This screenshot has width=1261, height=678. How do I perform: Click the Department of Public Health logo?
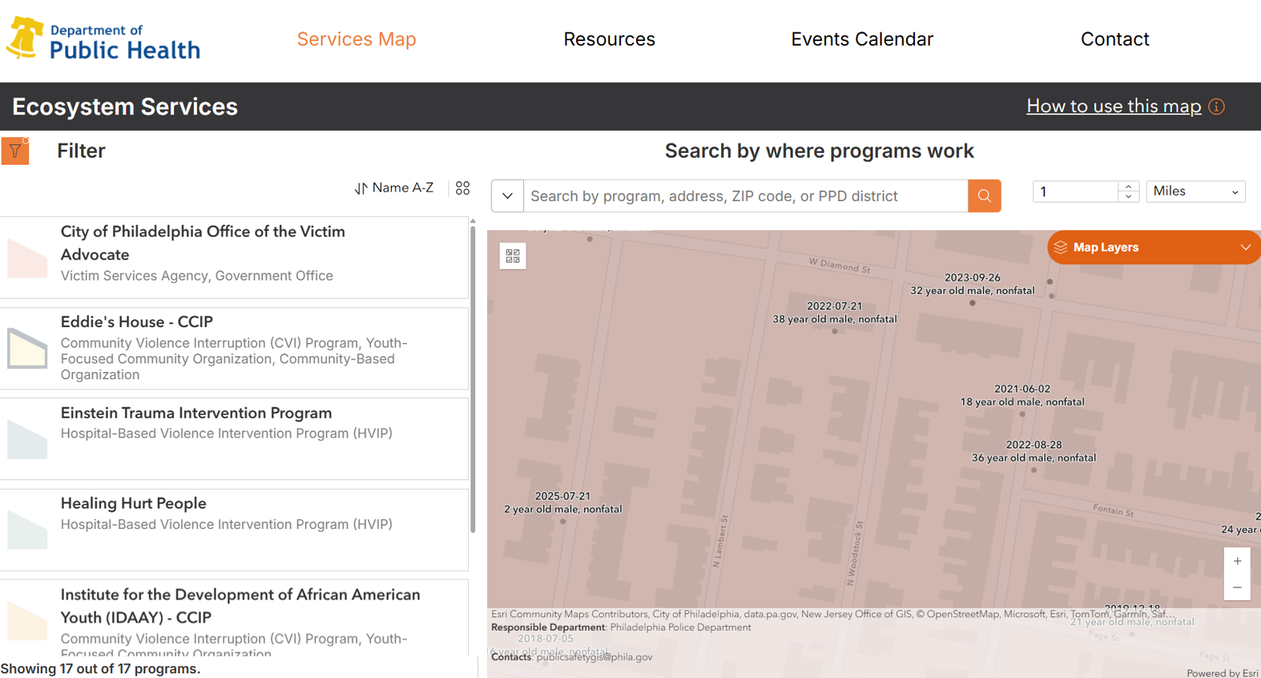(103, 39)
